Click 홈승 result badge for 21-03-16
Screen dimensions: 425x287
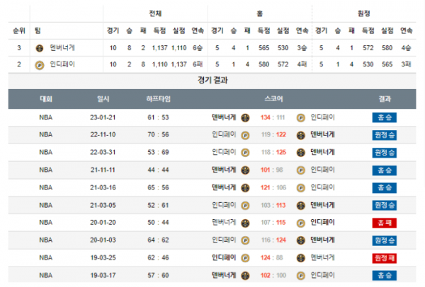coord(385,188)
